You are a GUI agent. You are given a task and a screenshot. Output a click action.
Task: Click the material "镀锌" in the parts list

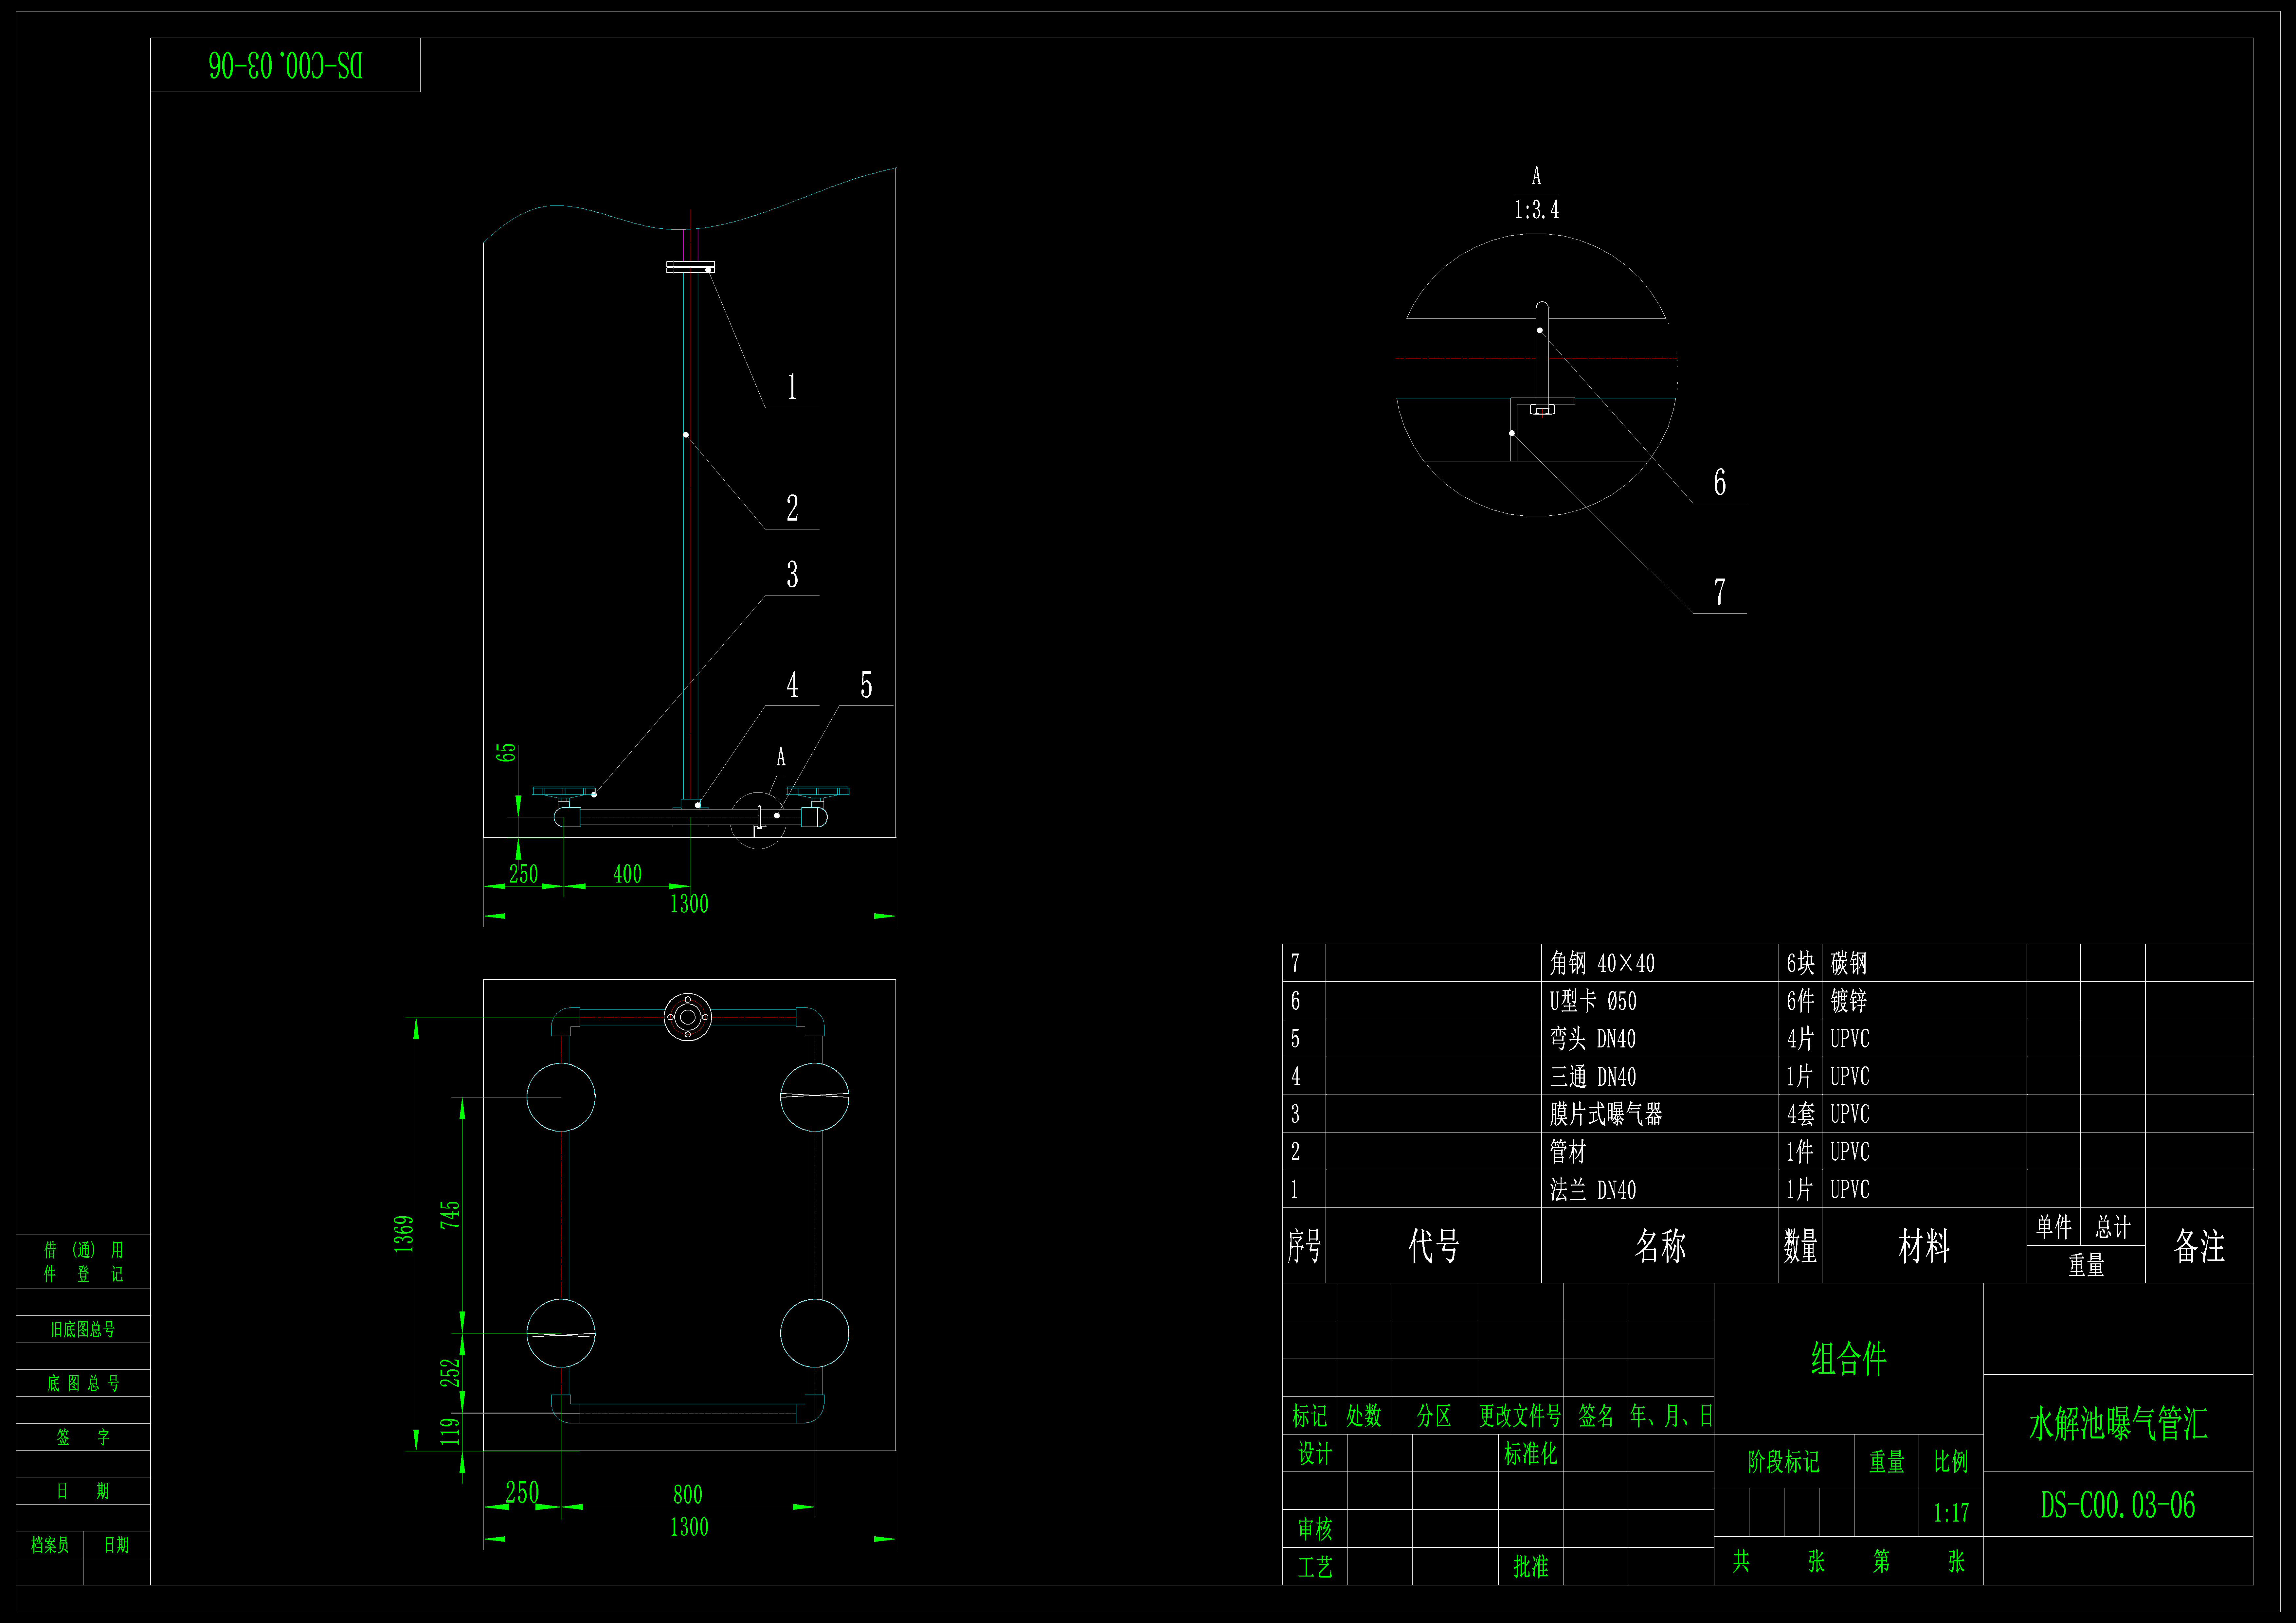point(1849,1001)
